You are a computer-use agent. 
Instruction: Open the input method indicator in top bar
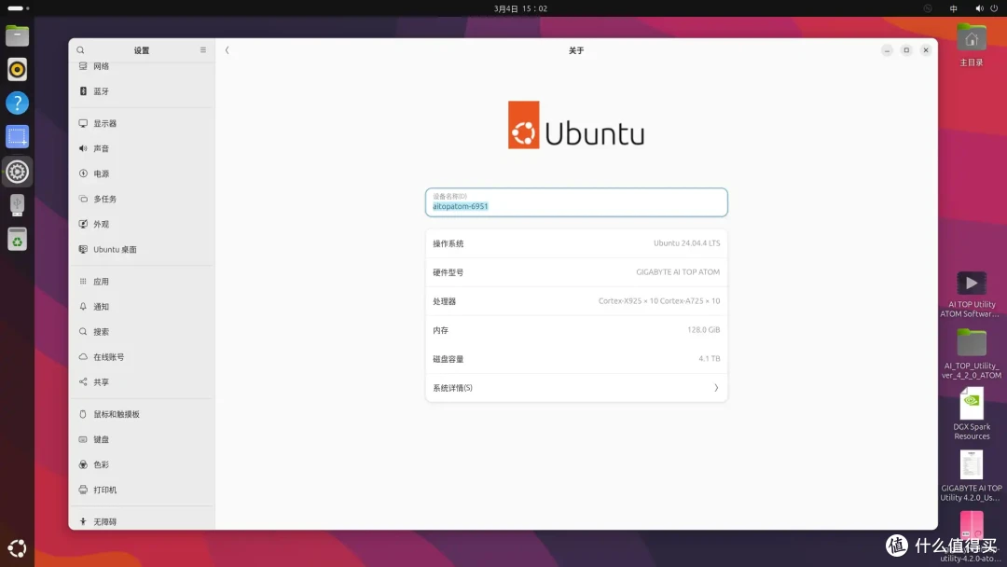953,8
